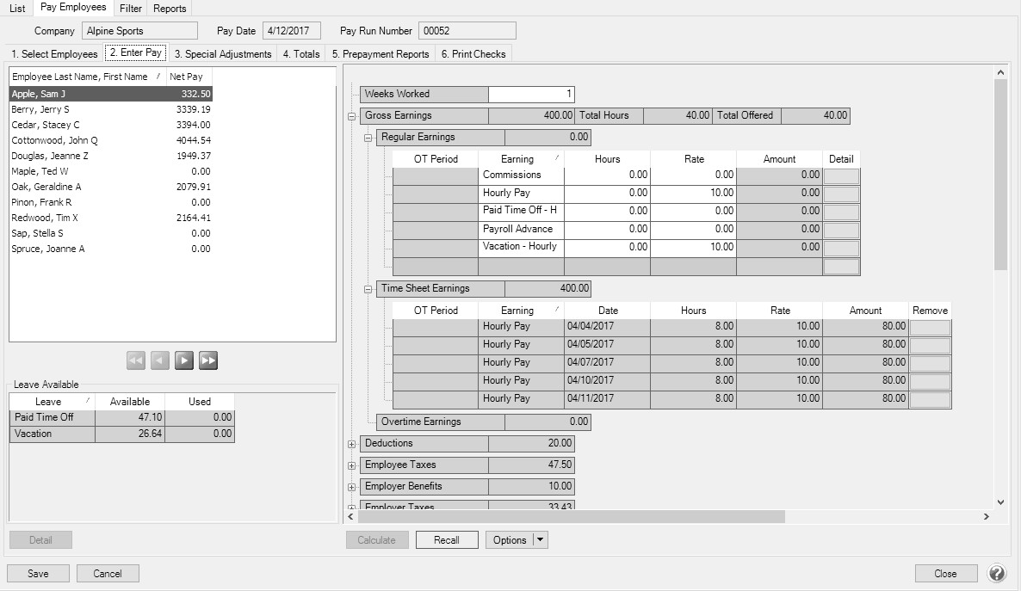Collapse the Gross Earnings section
This screenshot has width=1021, height=591.
[x=351, y=116]
